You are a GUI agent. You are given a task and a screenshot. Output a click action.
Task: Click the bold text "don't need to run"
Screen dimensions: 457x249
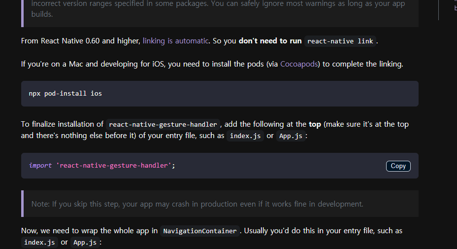[x=270, y=41]
